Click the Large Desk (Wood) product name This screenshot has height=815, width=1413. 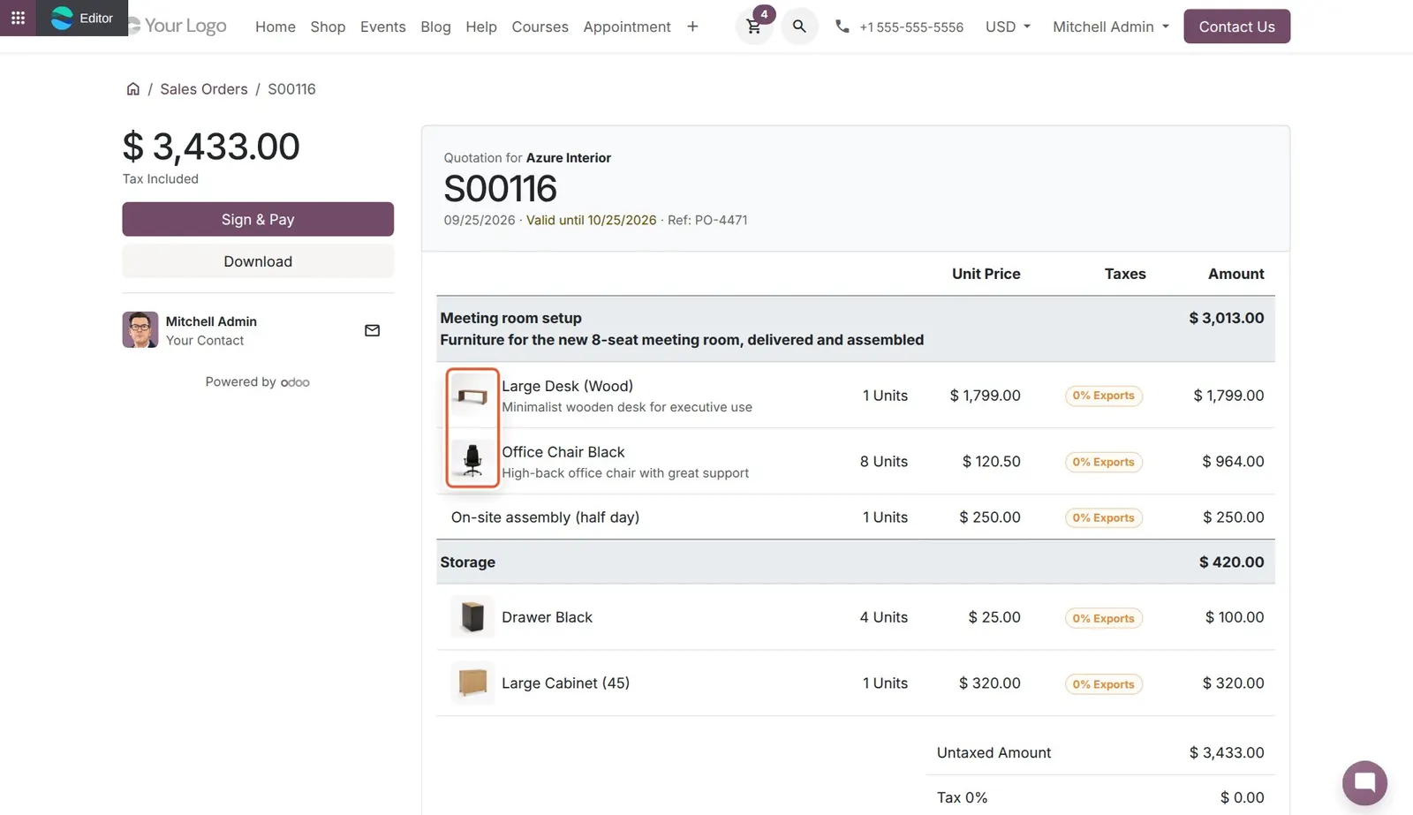[567, 386]
